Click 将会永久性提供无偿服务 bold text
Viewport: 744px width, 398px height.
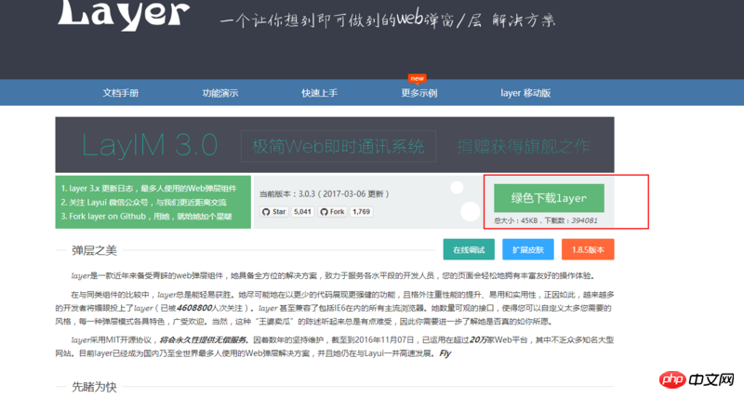click(203, 340)
